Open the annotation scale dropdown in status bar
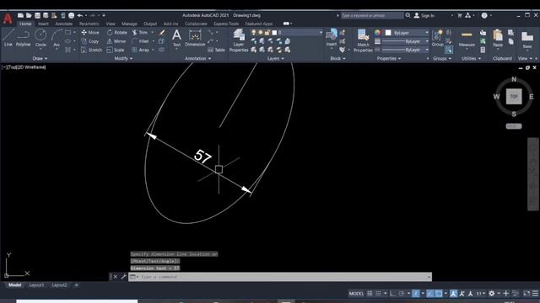This screenshot has width=540, height=303. 481,294
